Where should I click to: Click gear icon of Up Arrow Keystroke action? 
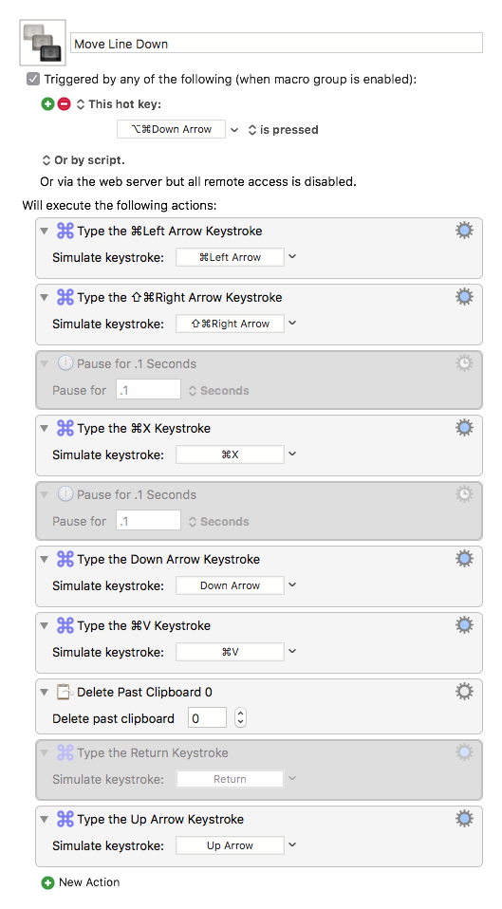[464, 819]
